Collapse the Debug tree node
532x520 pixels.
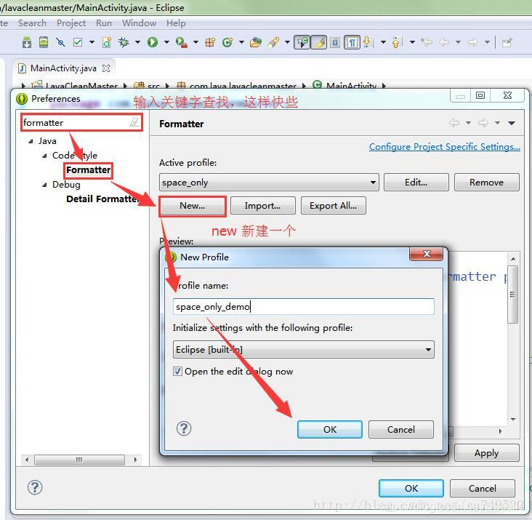pyautogui.click(x=44, y=185)
